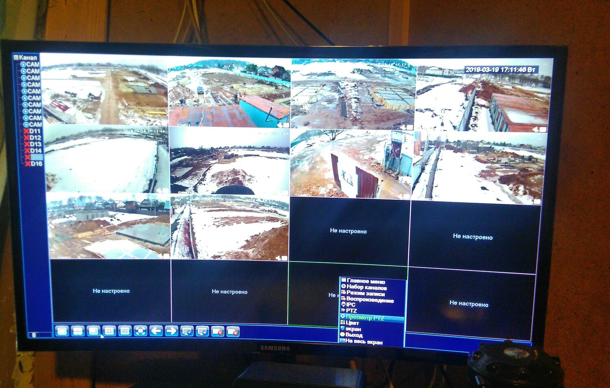This screenshot has width=610, height=388.
Task: Click Выход in the context menu
Action: point(354,335)
